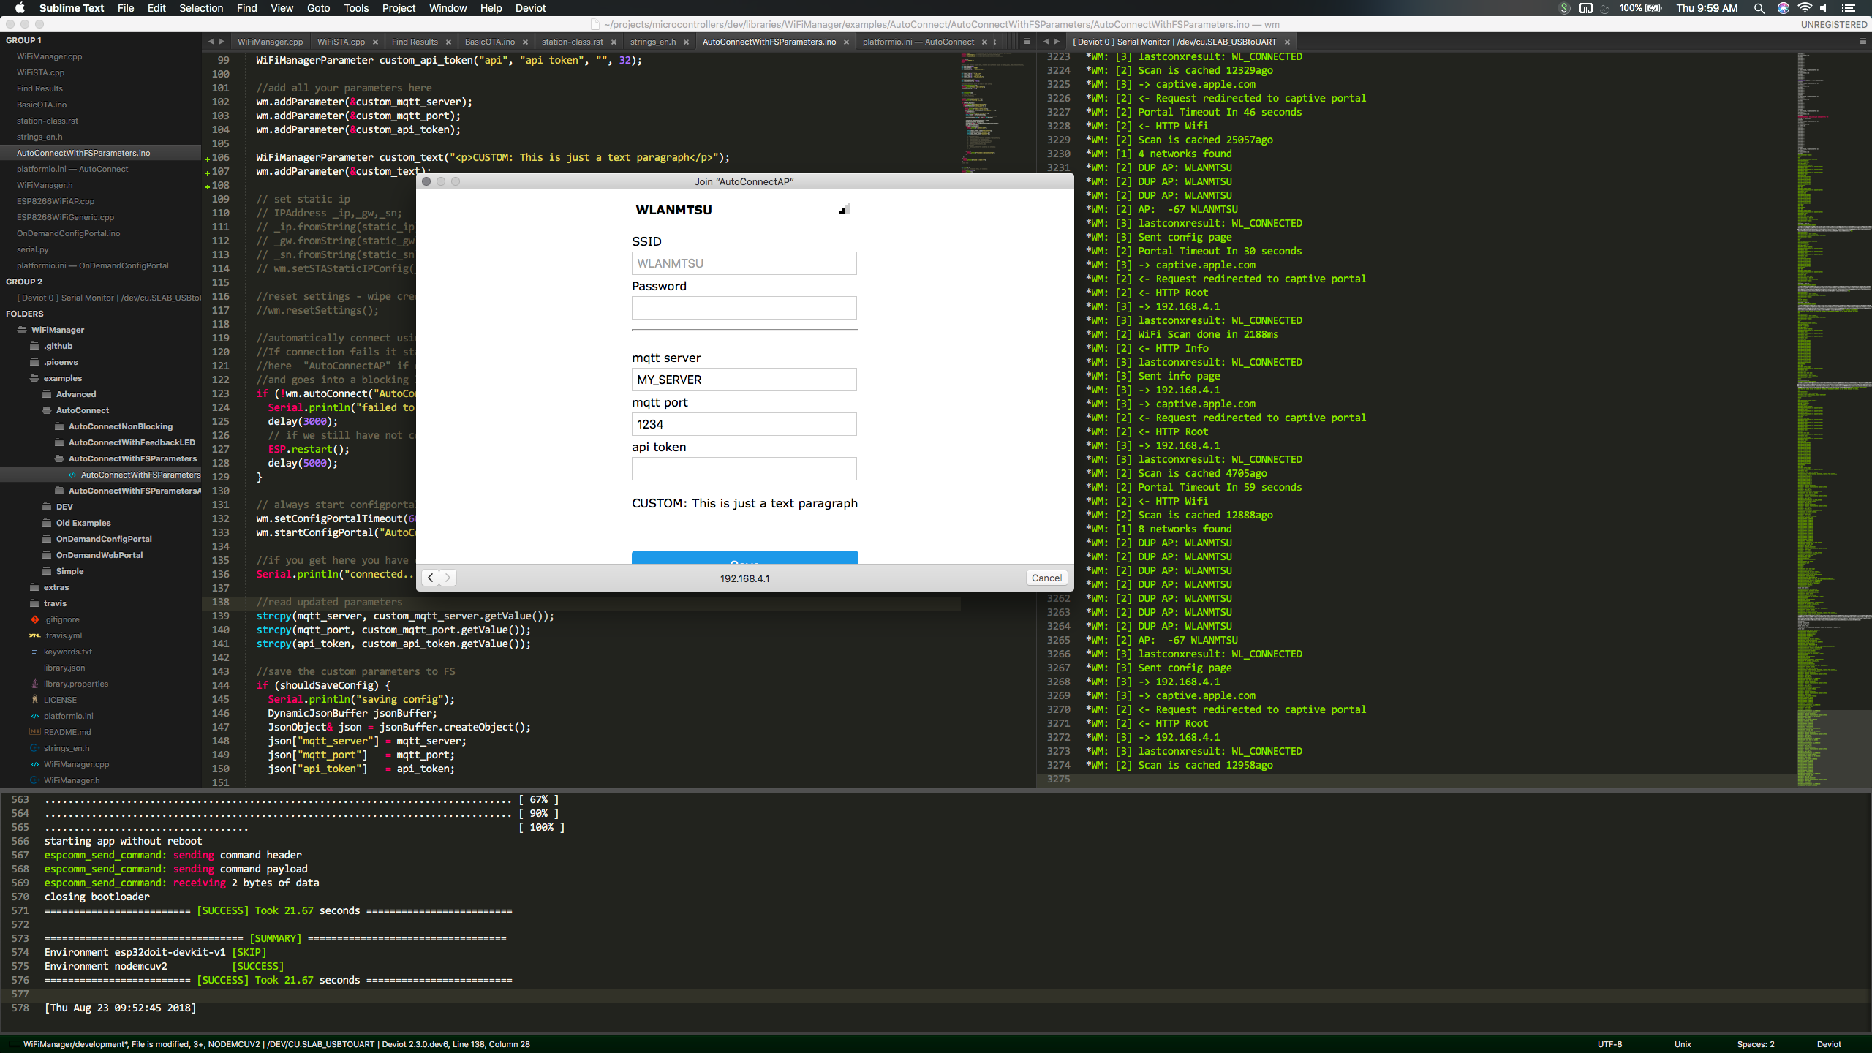Click the back navigation arrow in the Join dialog footer

pos(430,578)
